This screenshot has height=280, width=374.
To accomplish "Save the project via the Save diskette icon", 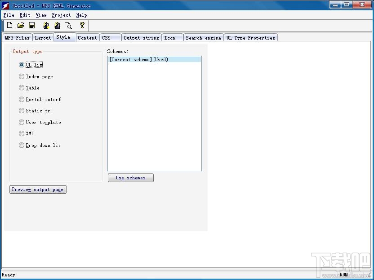I will pos(31,26).
